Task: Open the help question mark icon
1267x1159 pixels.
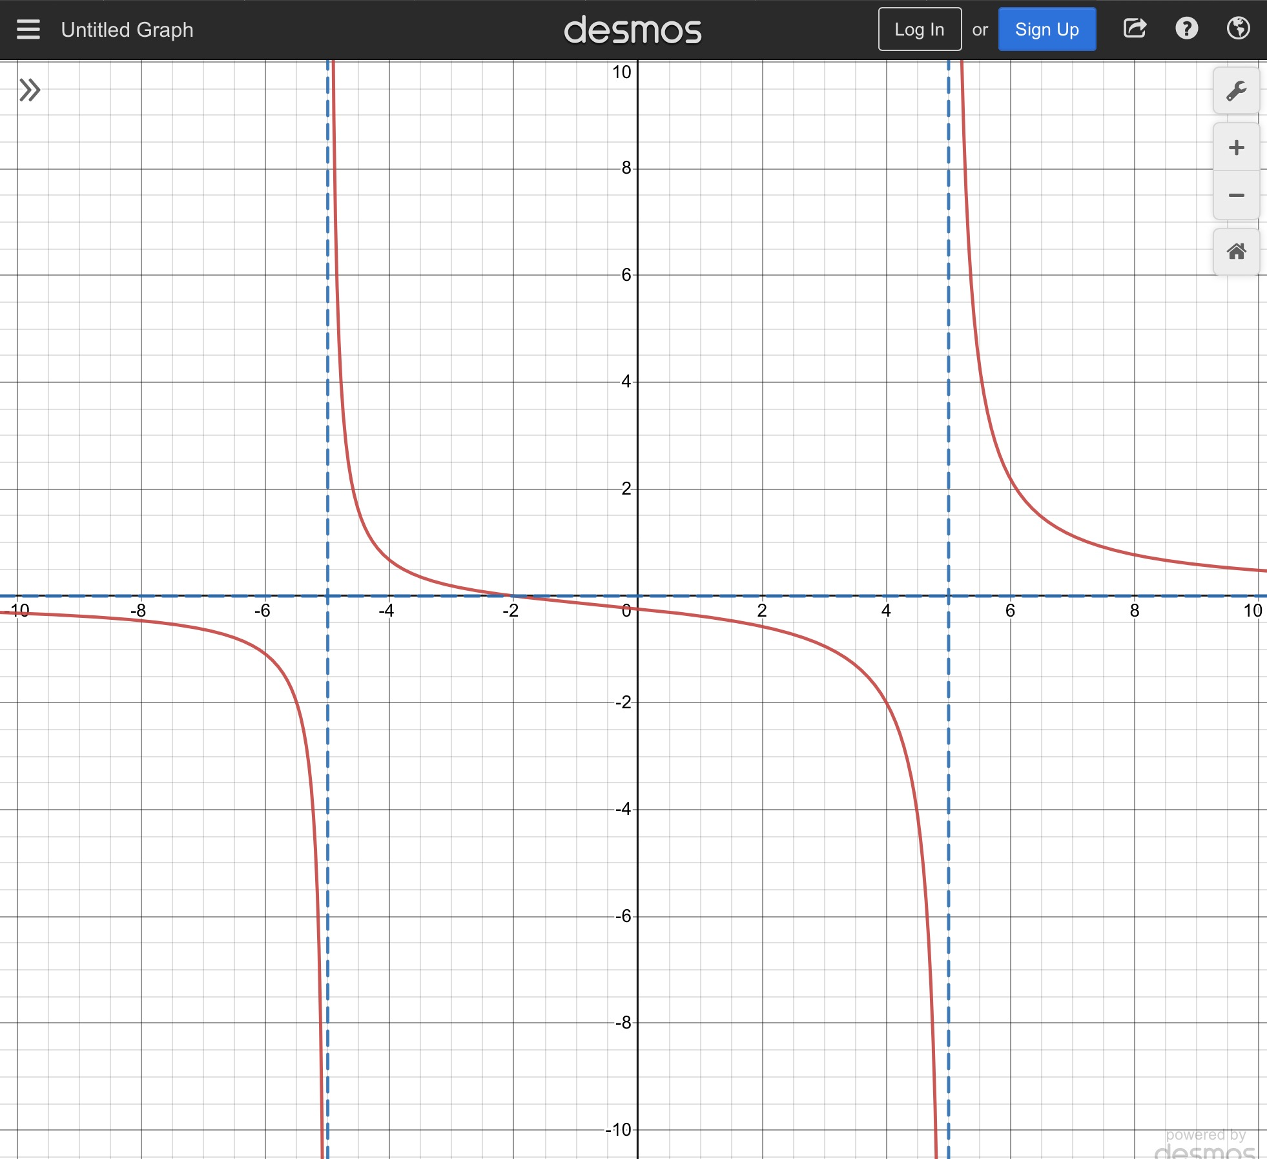Action: coord(1186,28)
